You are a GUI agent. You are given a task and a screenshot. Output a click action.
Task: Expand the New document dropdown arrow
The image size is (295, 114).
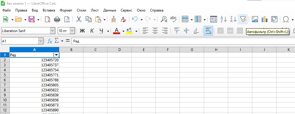(x=12, y=19)
